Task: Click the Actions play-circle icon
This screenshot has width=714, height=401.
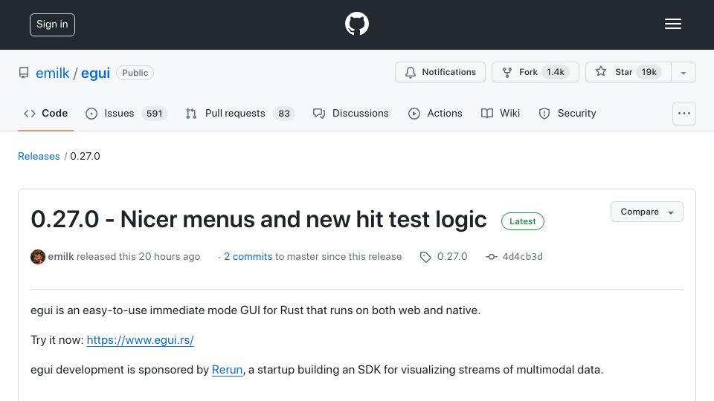Action: 414,114
